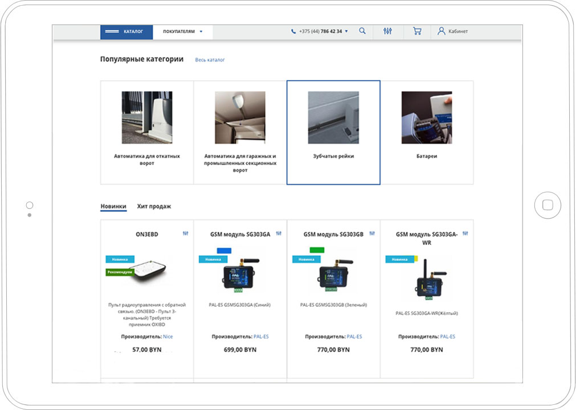576x410 pixels.
Task: Select the blue color swatch on SG303GA
Action: click(224, 251)
